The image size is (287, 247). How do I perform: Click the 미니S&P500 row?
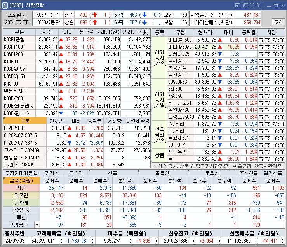(x=226, y=40)
